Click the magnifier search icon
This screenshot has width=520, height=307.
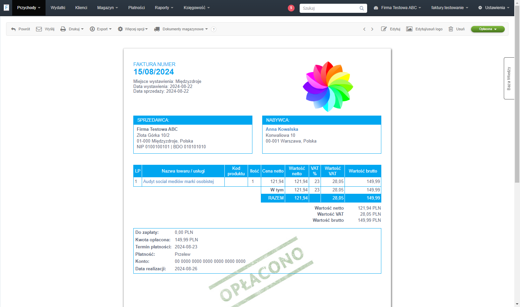tap(362, 8)
